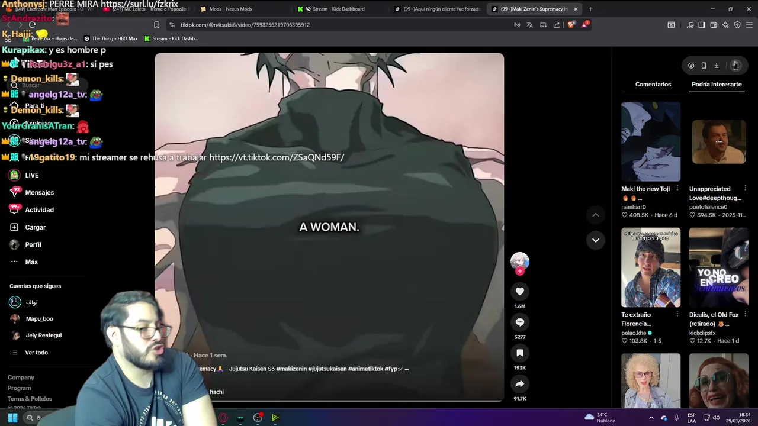Open the profile avatar in top-right pill

(x=736, y=66)
